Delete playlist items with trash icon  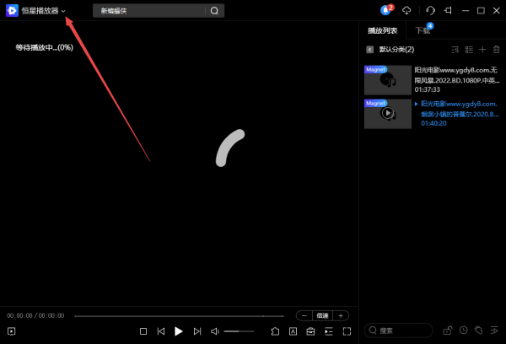[x=496, y=50]
